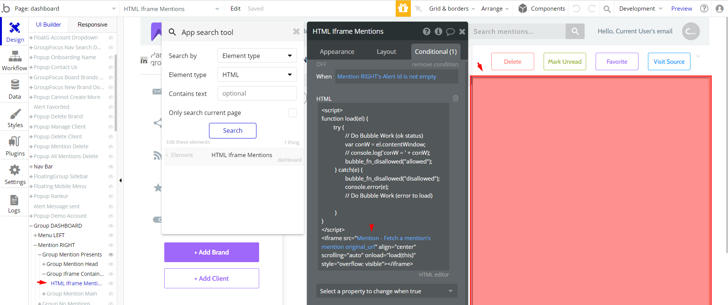The height and width of the screenshot is (305, 728).
Task: Click the Delete button
Action: coord(513,61)
